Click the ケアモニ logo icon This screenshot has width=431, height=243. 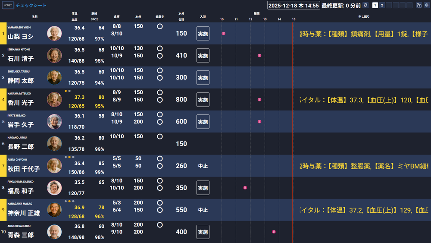(8, 5)
